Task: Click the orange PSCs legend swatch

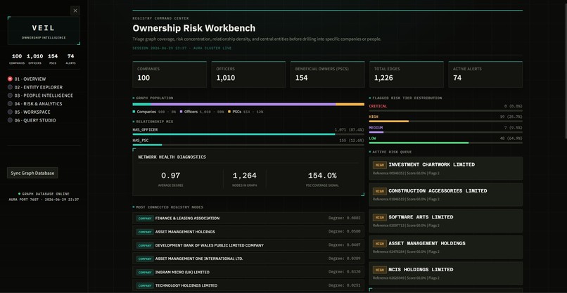Action: click(229, 112)
